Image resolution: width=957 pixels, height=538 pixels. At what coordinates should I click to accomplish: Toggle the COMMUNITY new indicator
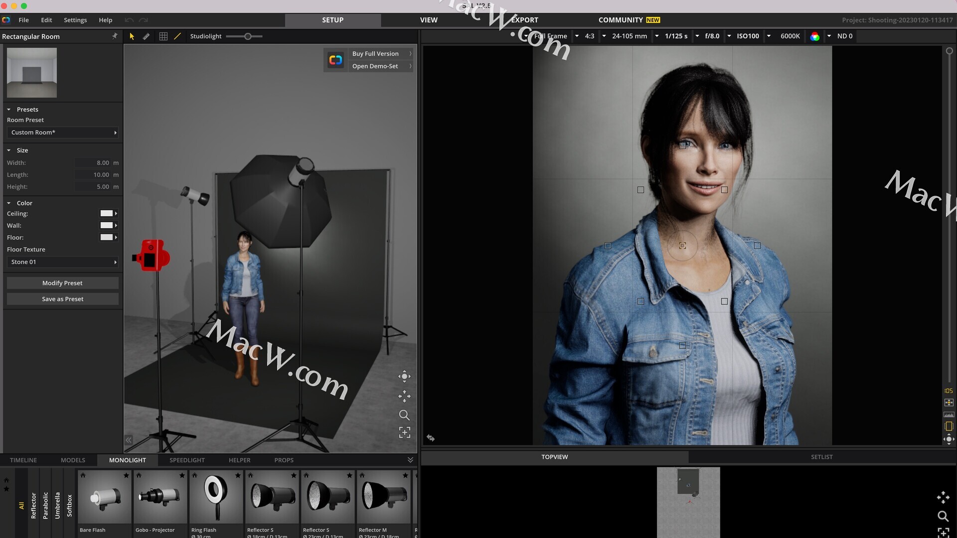[x=652, y=20]
